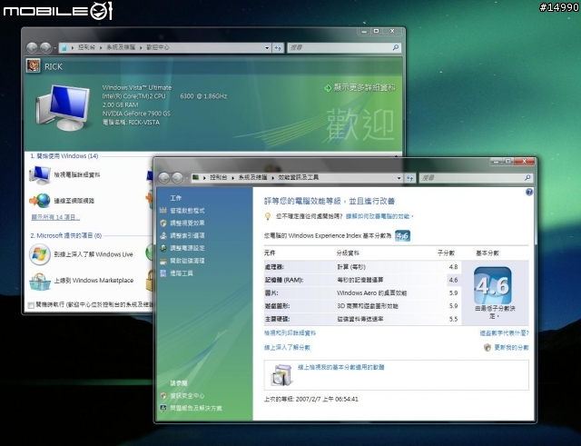The image size is (581, 446).
Task: Select 歡迎中心 in the Welcome Center breadcrumb
Action: pyautogui.click(x=158, y=47)
